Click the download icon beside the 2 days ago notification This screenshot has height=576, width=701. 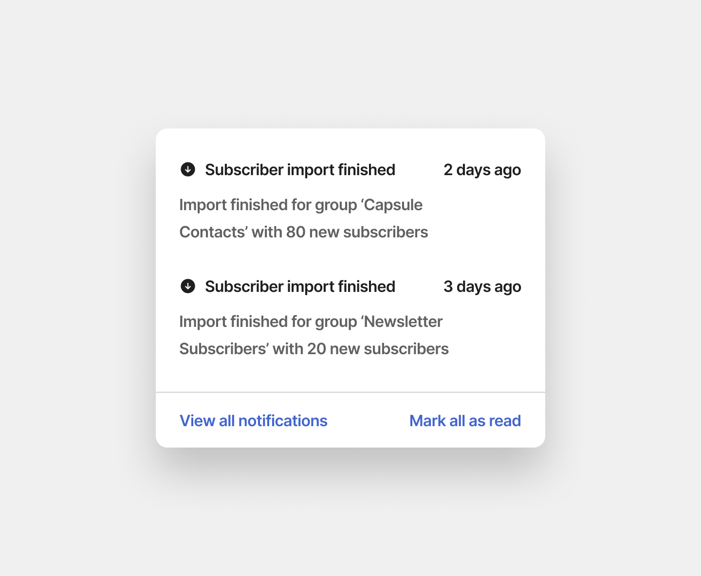(x=188, y=169)
